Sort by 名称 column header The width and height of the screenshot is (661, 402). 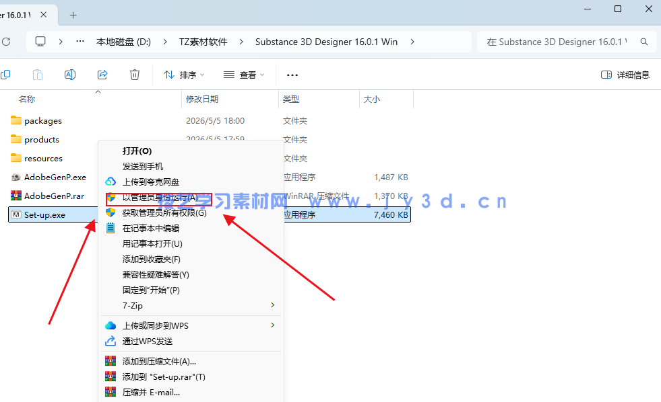pos(27,99)
